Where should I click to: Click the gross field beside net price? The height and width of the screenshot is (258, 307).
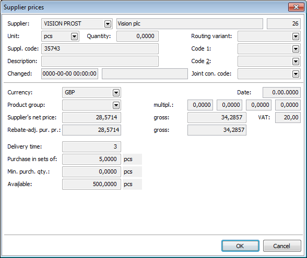pyautogui.click(x=217, y=117)
